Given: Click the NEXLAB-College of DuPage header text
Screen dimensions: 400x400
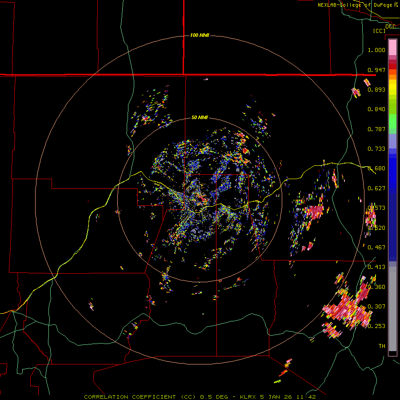Looking at the screenshot, I should tap(358, 5).
